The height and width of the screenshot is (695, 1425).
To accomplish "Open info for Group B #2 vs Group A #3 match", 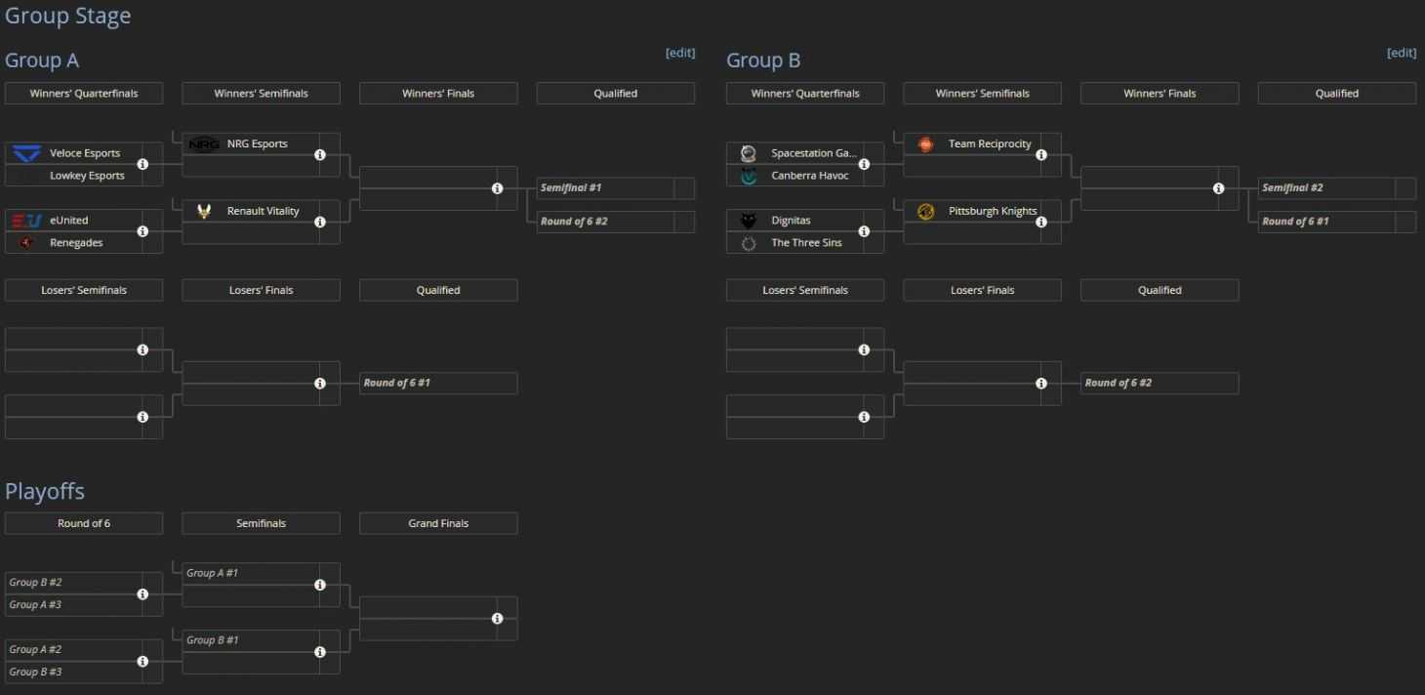I will (x=142, y=593).
